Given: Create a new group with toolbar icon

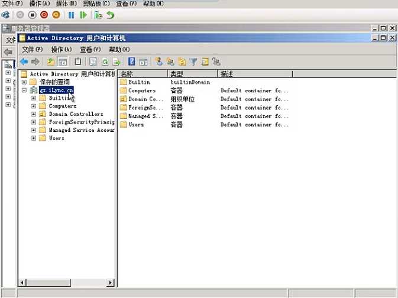Looking at the screenshot, I should (170, 61).
